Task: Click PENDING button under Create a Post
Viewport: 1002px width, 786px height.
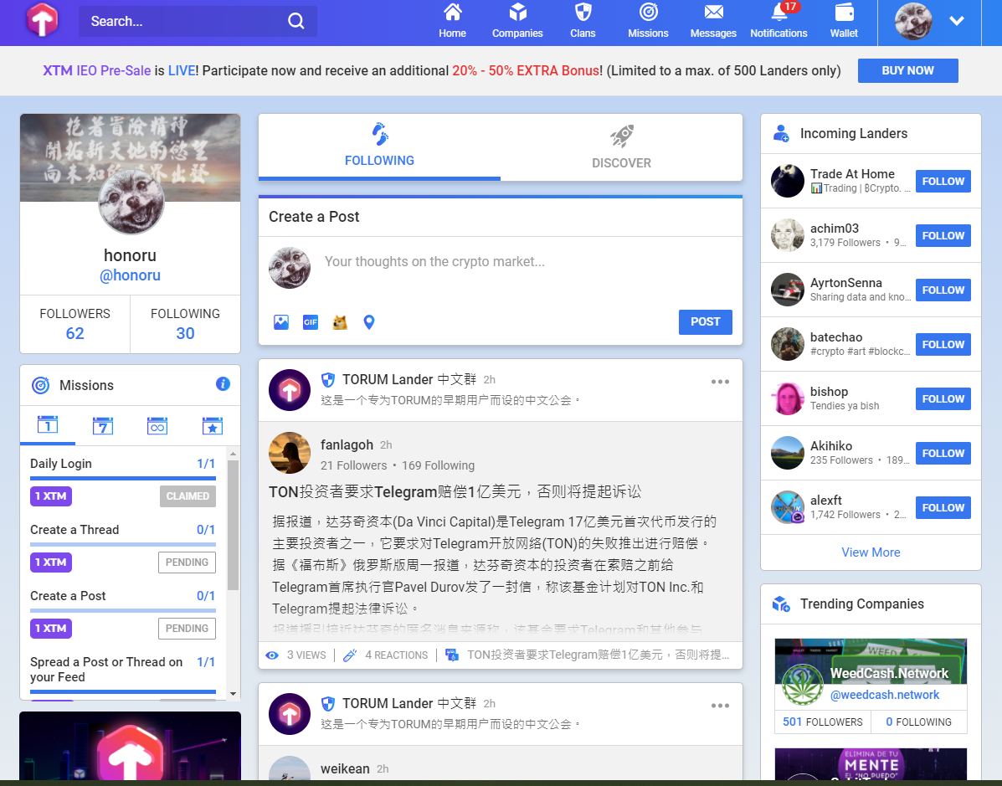Action: 188,628
